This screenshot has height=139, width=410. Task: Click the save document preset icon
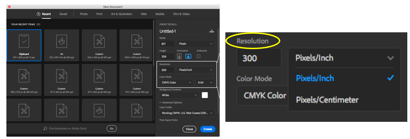[x=212, y=31]
